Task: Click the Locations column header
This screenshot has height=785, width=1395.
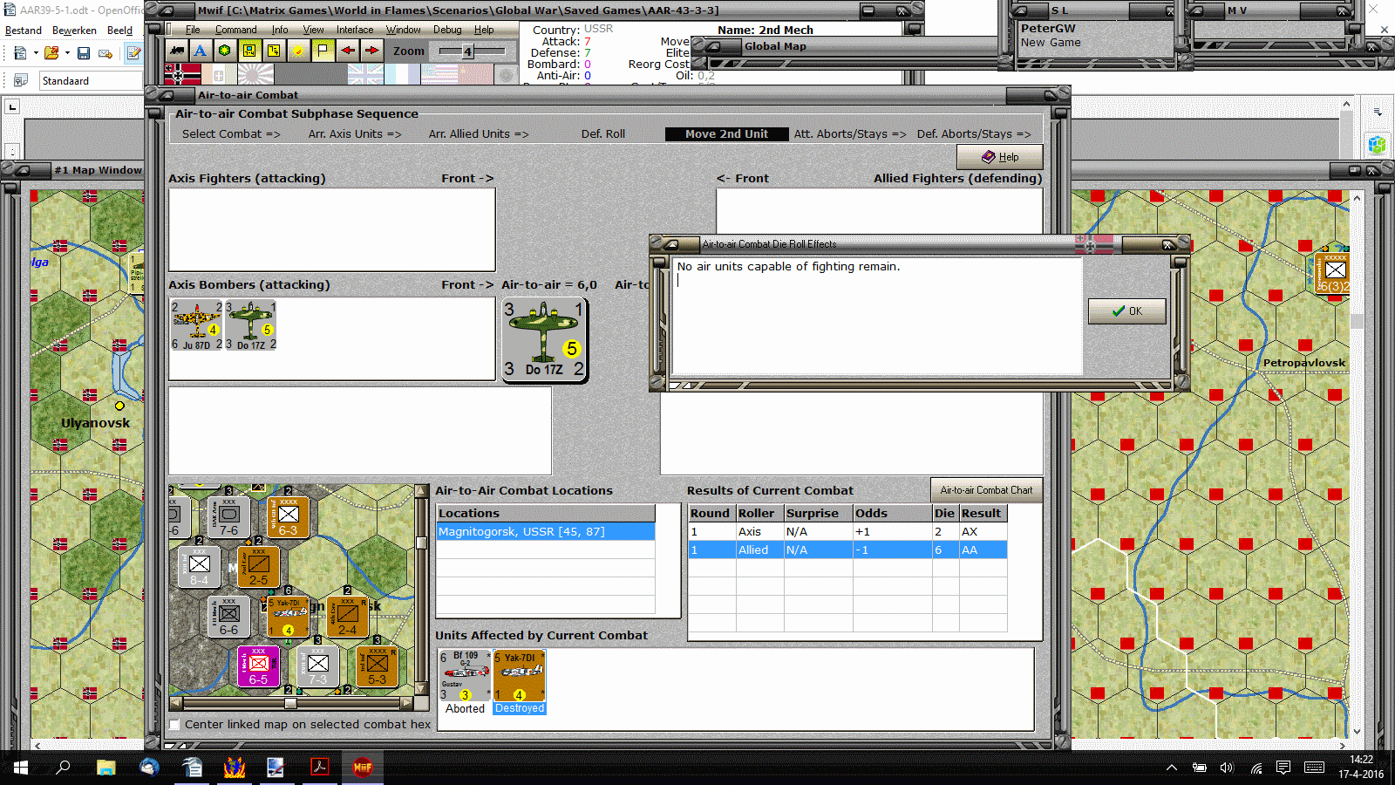Action: [x=546, y=514]
